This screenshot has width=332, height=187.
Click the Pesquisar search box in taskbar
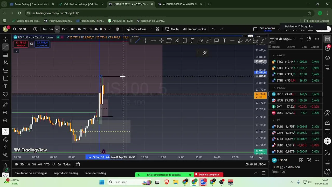pyautogui.click(x=130, y=182)
